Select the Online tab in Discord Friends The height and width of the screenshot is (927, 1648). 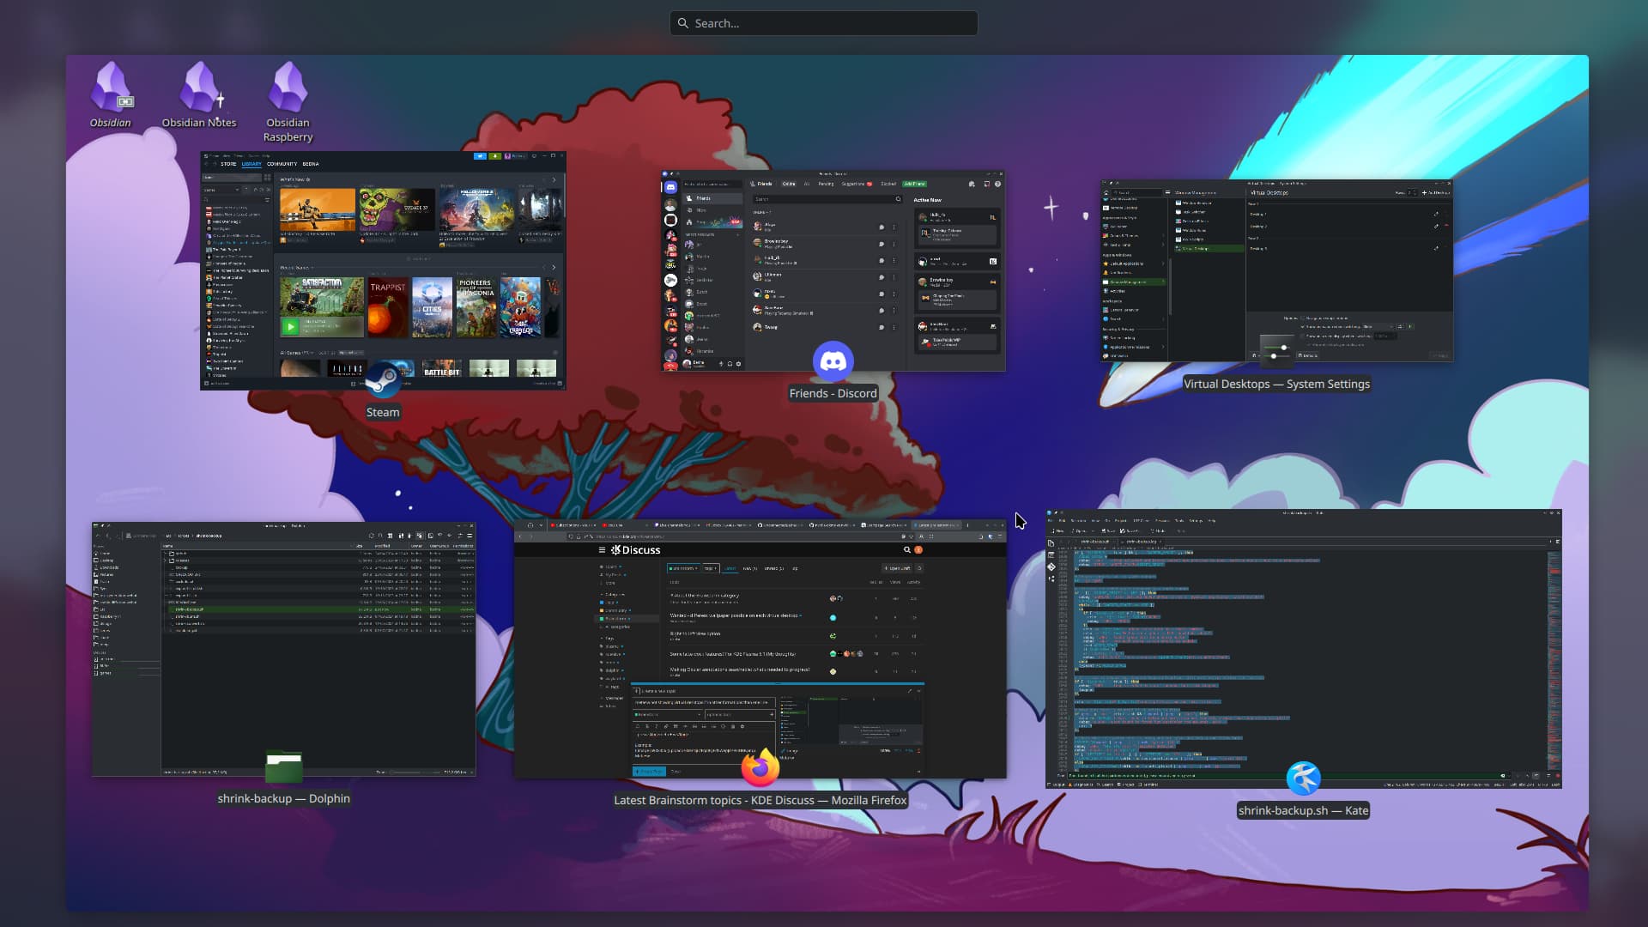(789, 184)
